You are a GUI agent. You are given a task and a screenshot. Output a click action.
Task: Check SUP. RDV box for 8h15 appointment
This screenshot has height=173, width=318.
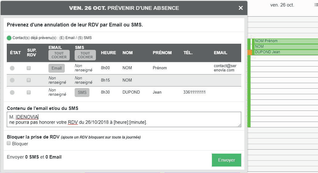click(29, 80)
